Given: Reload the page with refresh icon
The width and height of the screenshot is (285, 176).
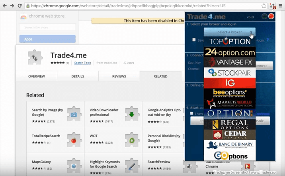Looking at the screenshot, I should click(x=20, y=6).
